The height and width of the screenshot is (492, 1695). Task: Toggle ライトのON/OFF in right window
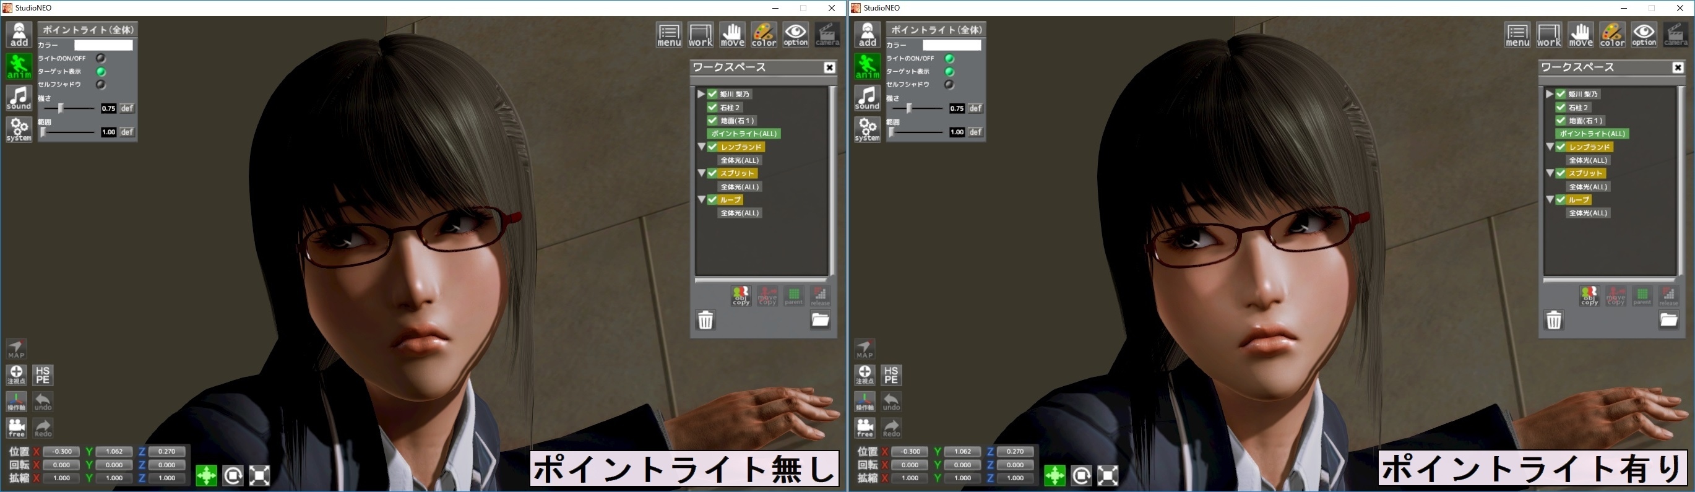click(949, 59)
